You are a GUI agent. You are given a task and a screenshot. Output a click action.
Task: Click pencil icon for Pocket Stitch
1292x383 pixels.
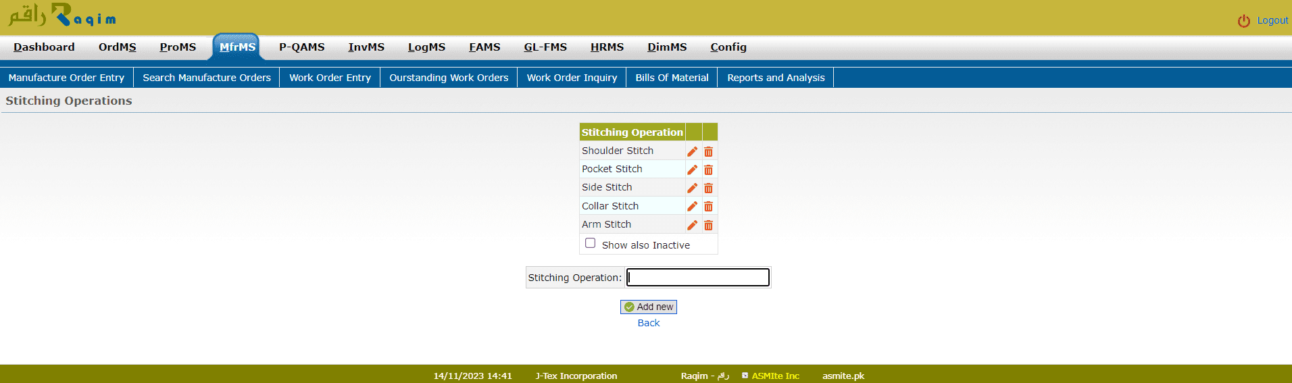point(692,170)
